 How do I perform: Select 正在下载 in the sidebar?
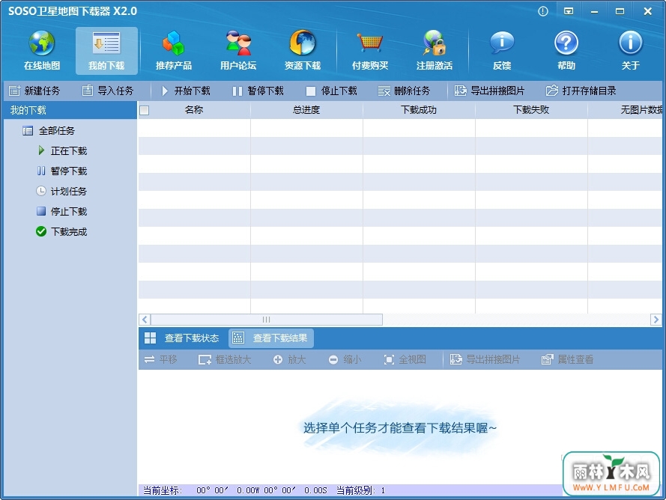pyautogui.click(x=62, y=150)
